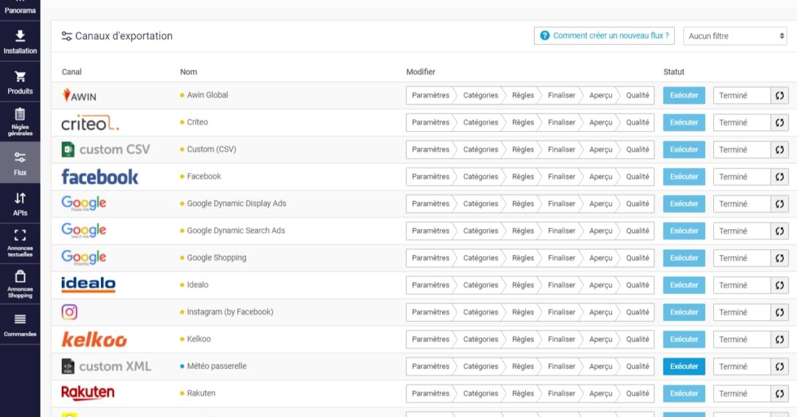797x417 pixels.
Task: Open the Aucun filtre dropdown
Action: [x=735, y=35]
